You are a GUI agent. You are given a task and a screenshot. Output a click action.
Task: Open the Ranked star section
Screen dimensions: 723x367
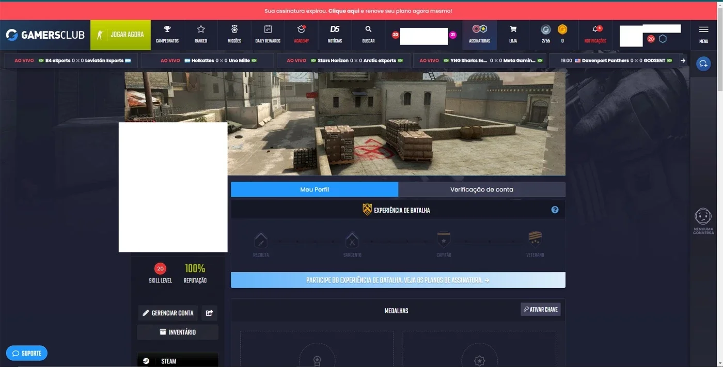coord(201,35)
